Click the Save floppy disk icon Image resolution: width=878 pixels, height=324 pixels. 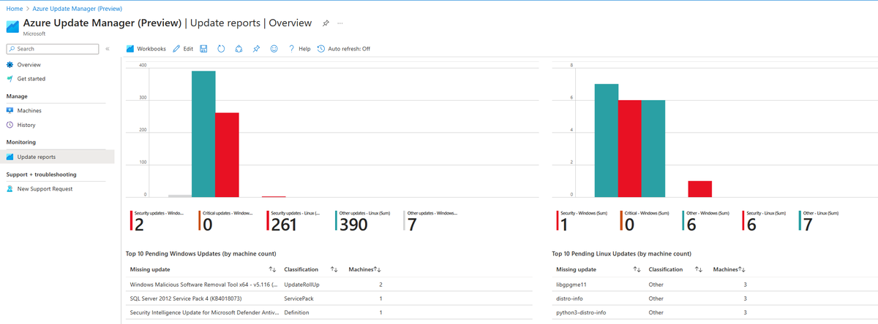click(203, 49)
